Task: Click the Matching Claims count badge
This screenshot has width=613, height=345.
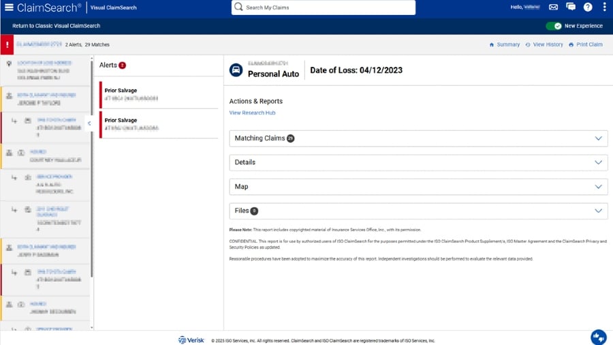Action: click(x=290, y=138)
